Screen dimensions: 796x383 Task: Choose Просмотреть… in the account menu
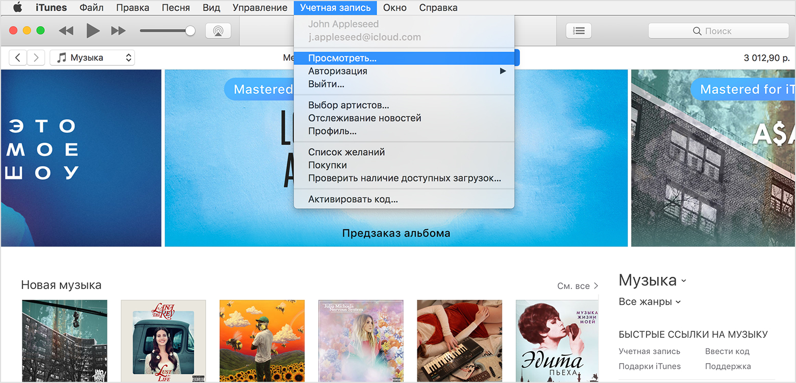[404, 58]
